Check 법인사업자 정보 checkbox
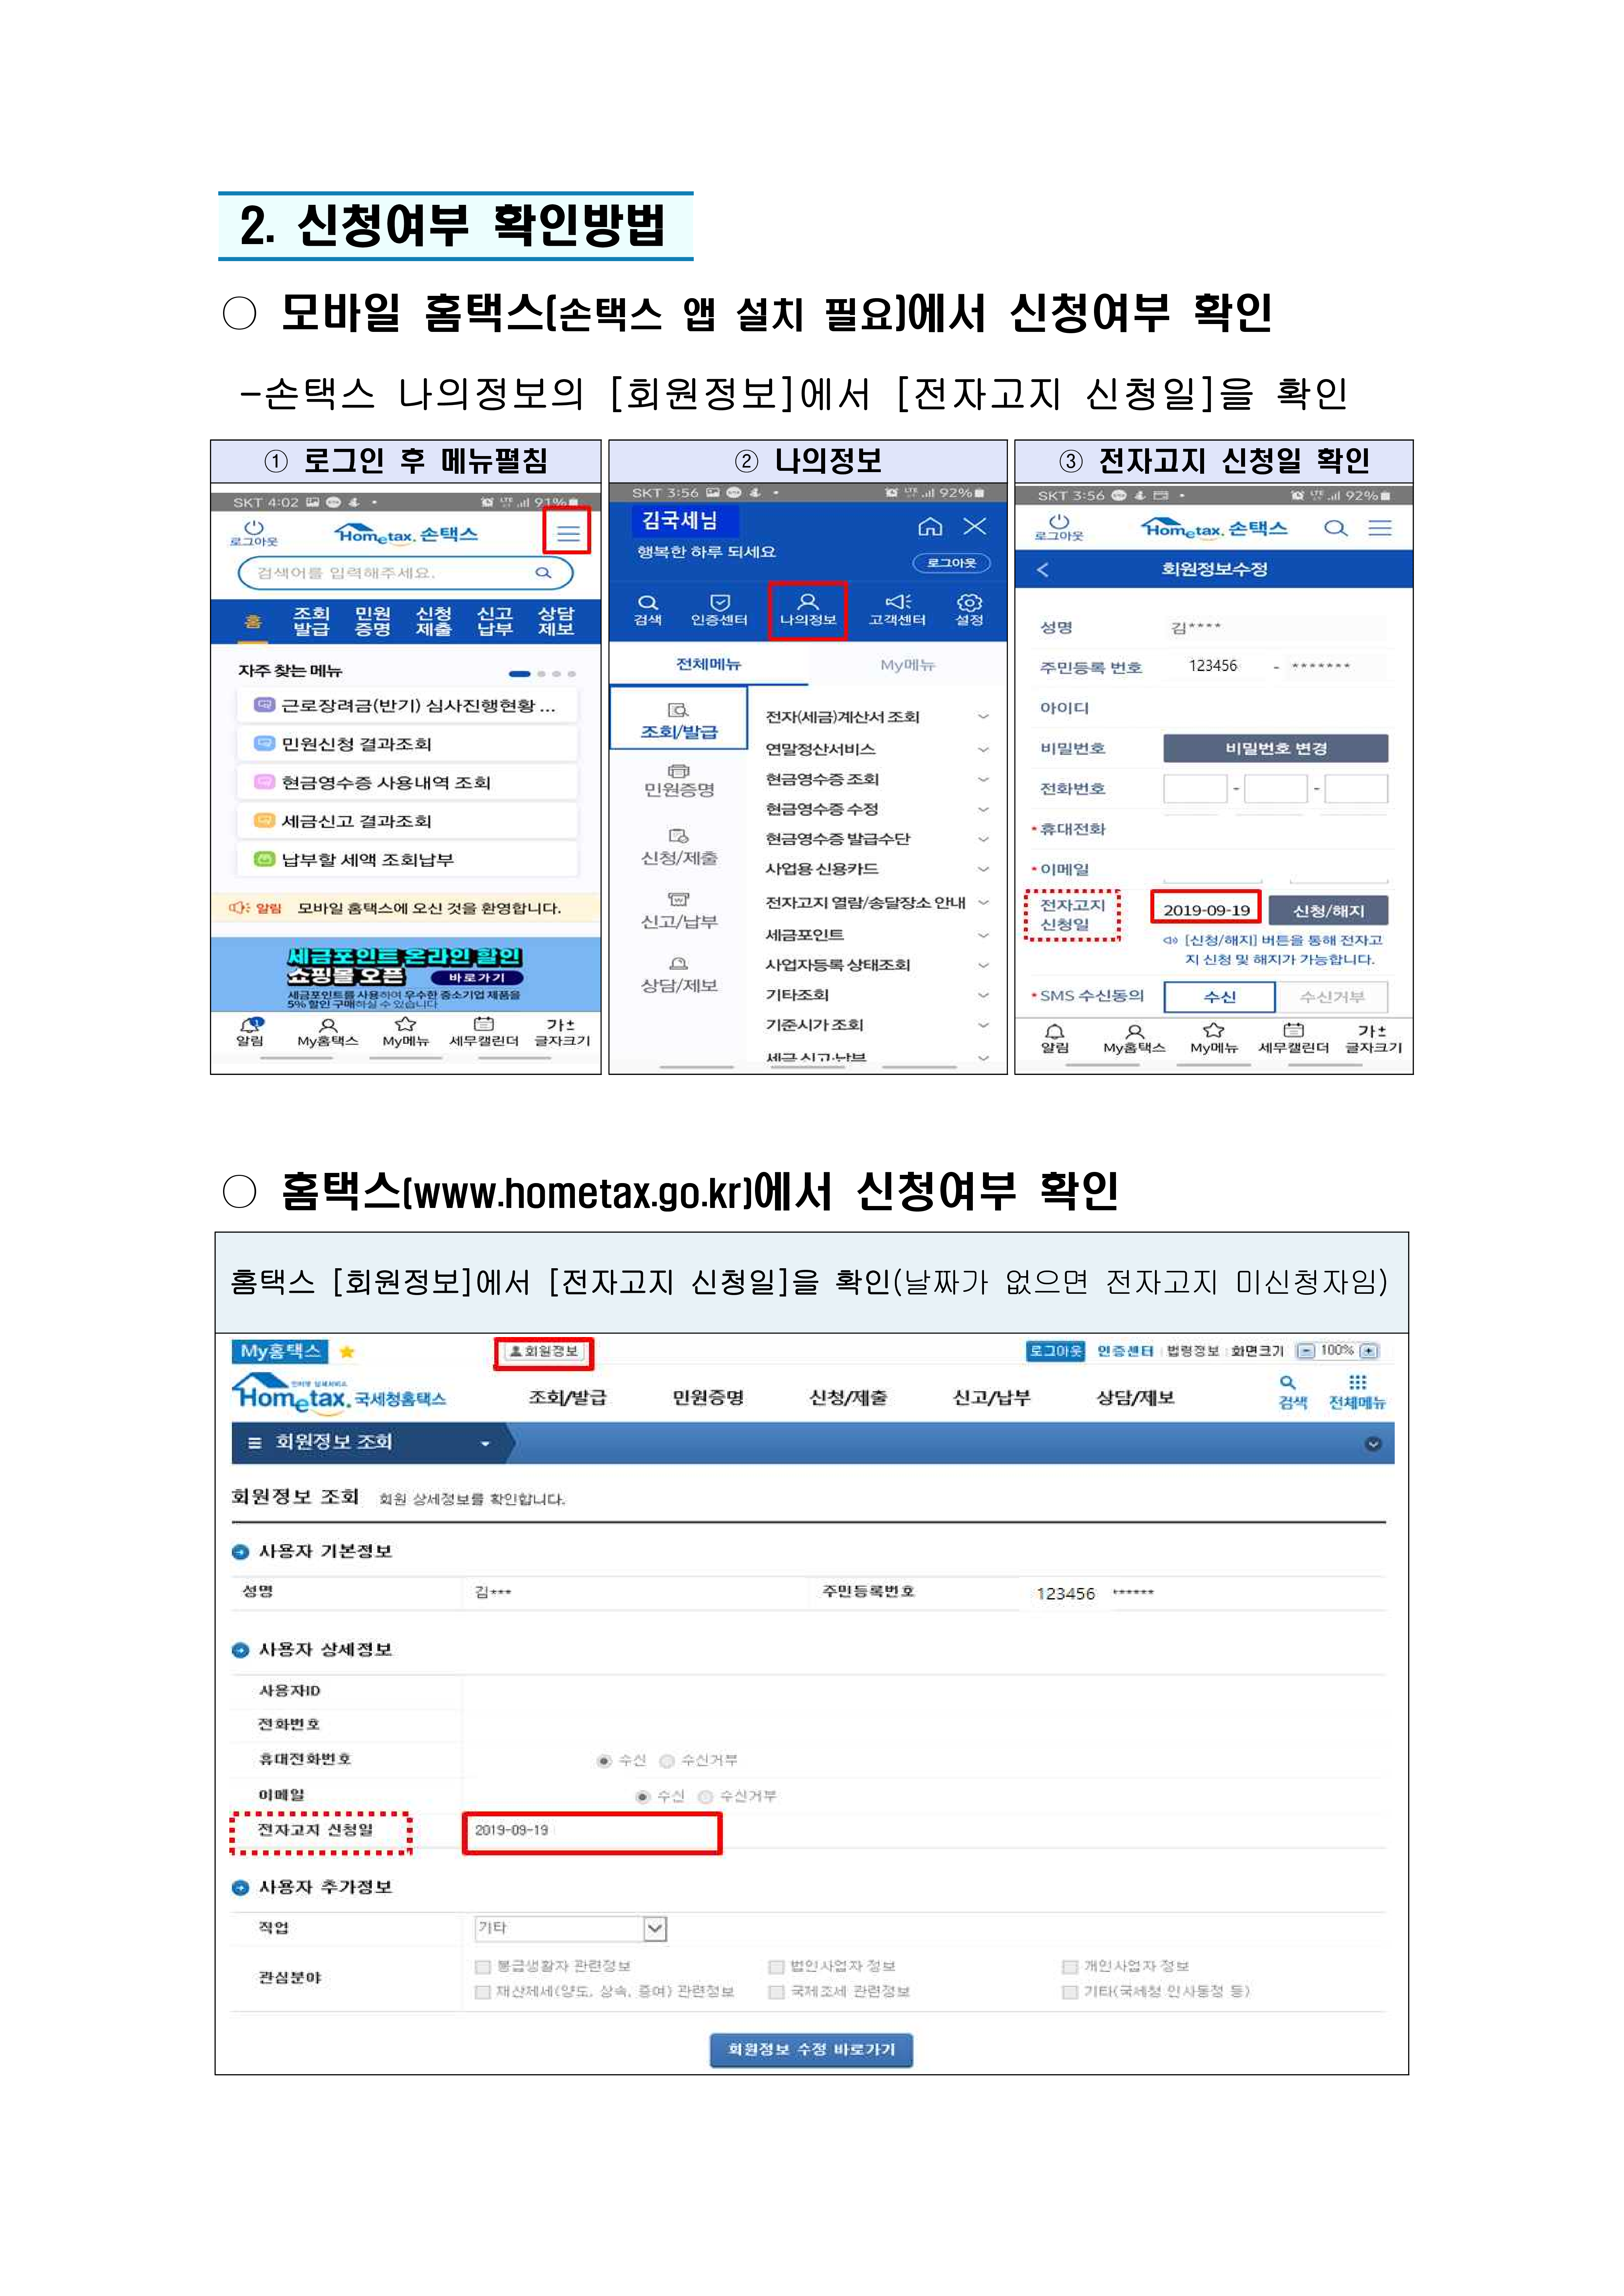 pos(776,1967)
